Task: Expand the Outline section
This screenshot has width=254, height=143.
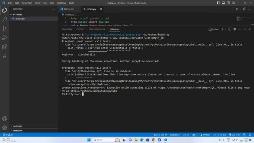Action: [x=34, y=126]
